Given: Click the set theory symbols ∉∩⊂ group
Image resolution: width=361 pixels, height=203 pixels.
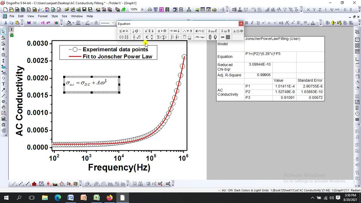Looking at the screenshot, I should pos(200,31).
